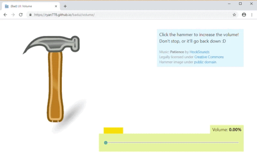257x166 pixels.
Task: Click the 'Patience' song title text
Action: (x=177, y=52)
